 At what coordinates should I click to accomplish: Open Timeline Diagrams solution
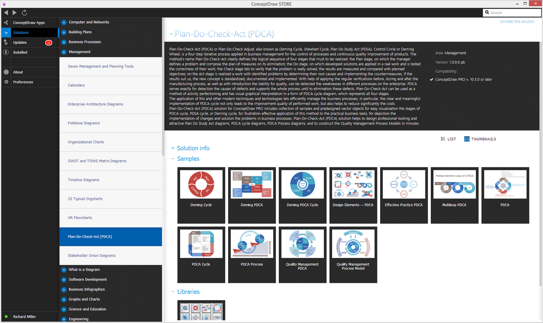110,180
